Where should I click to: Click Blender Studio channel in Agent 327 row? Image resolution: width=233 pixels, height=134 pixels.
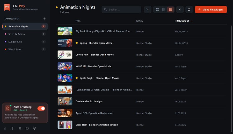point(144,113)
